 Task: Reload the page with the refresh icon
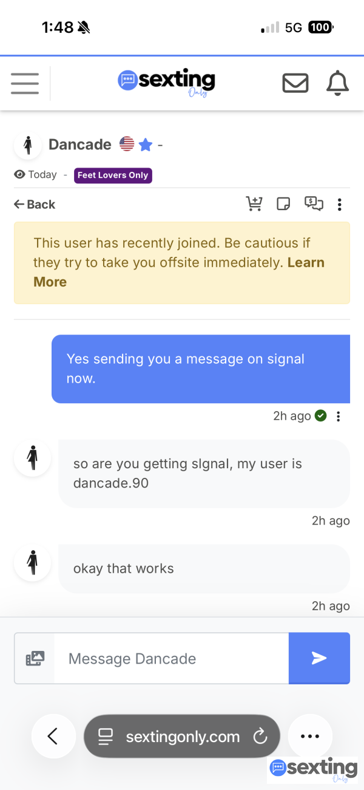[x=260, y=737]
